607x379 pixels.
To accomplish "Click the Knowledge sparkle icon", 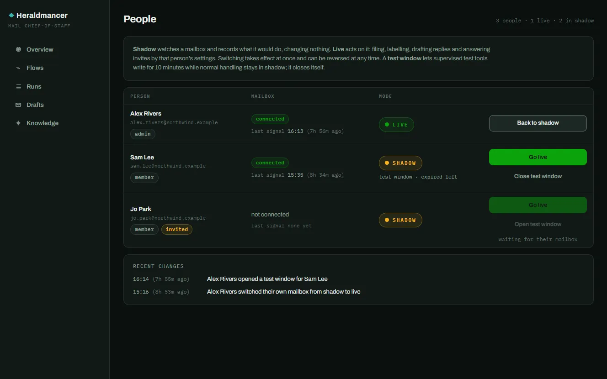I will [18, 123].
